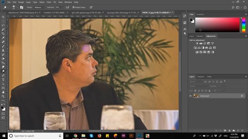Click the Search icon top right
This screenshot has width=248, height=139.
[x=233, y=7]
